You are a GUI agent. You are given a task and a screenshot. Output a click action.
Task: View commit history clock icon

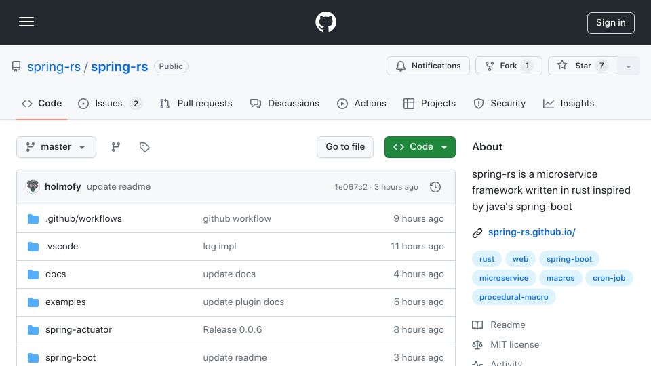click(435, 187)
